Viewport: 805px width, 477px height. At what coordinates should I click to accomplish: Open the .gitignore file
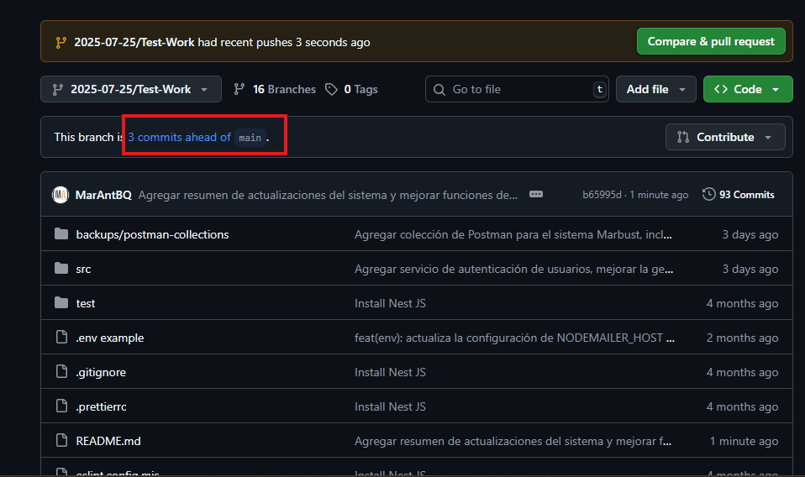pyautogui.click(x=101, y=372)
